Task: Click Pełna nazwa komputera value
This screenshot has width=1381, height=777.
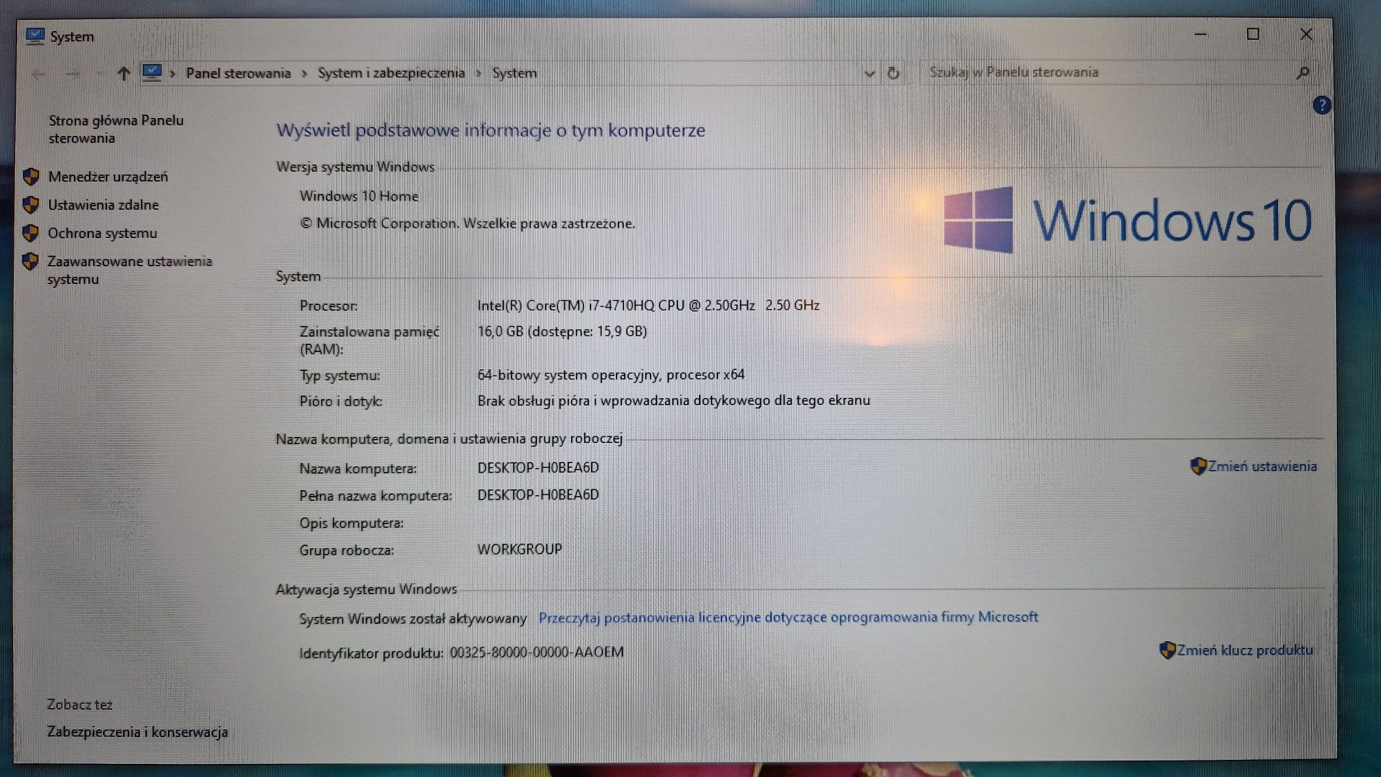Action: 538,495
